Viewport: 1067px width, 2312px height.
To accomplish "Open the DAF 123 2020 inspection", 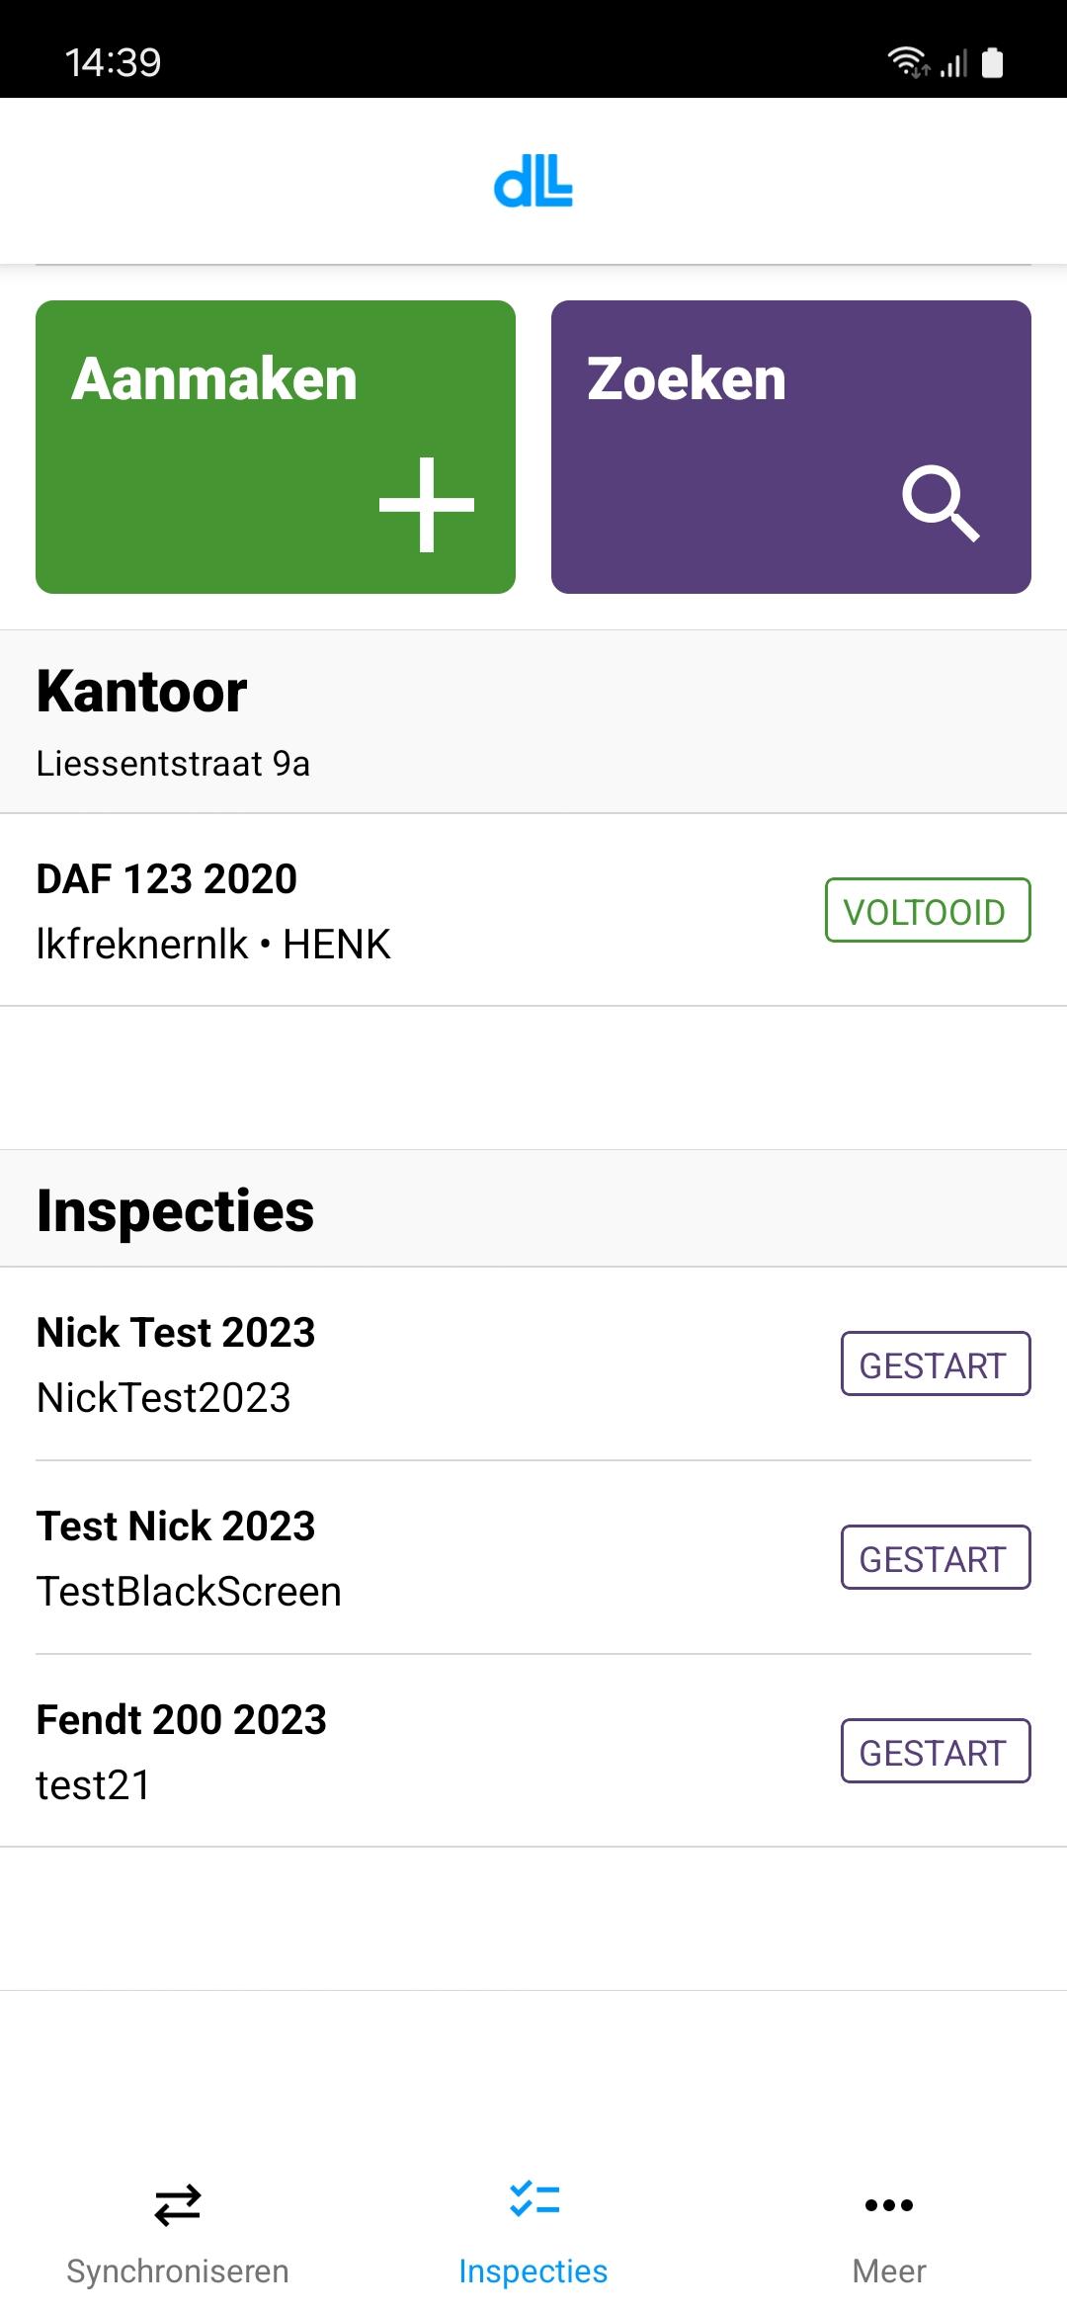I will click(395, 910).
